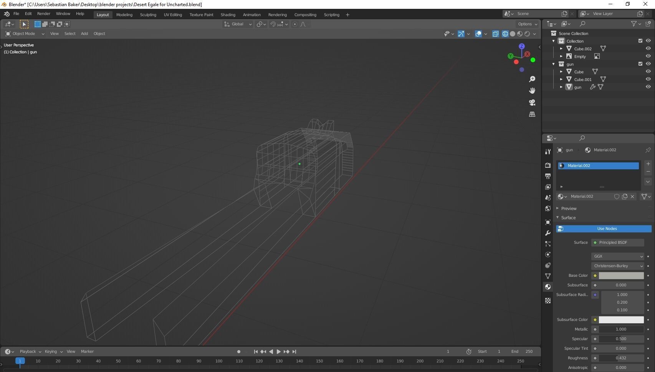Image resolution: width=655 pixels, height=372 pixels.
Task: Collapse the gun collection in outliner
Action: tap(554, 64)
